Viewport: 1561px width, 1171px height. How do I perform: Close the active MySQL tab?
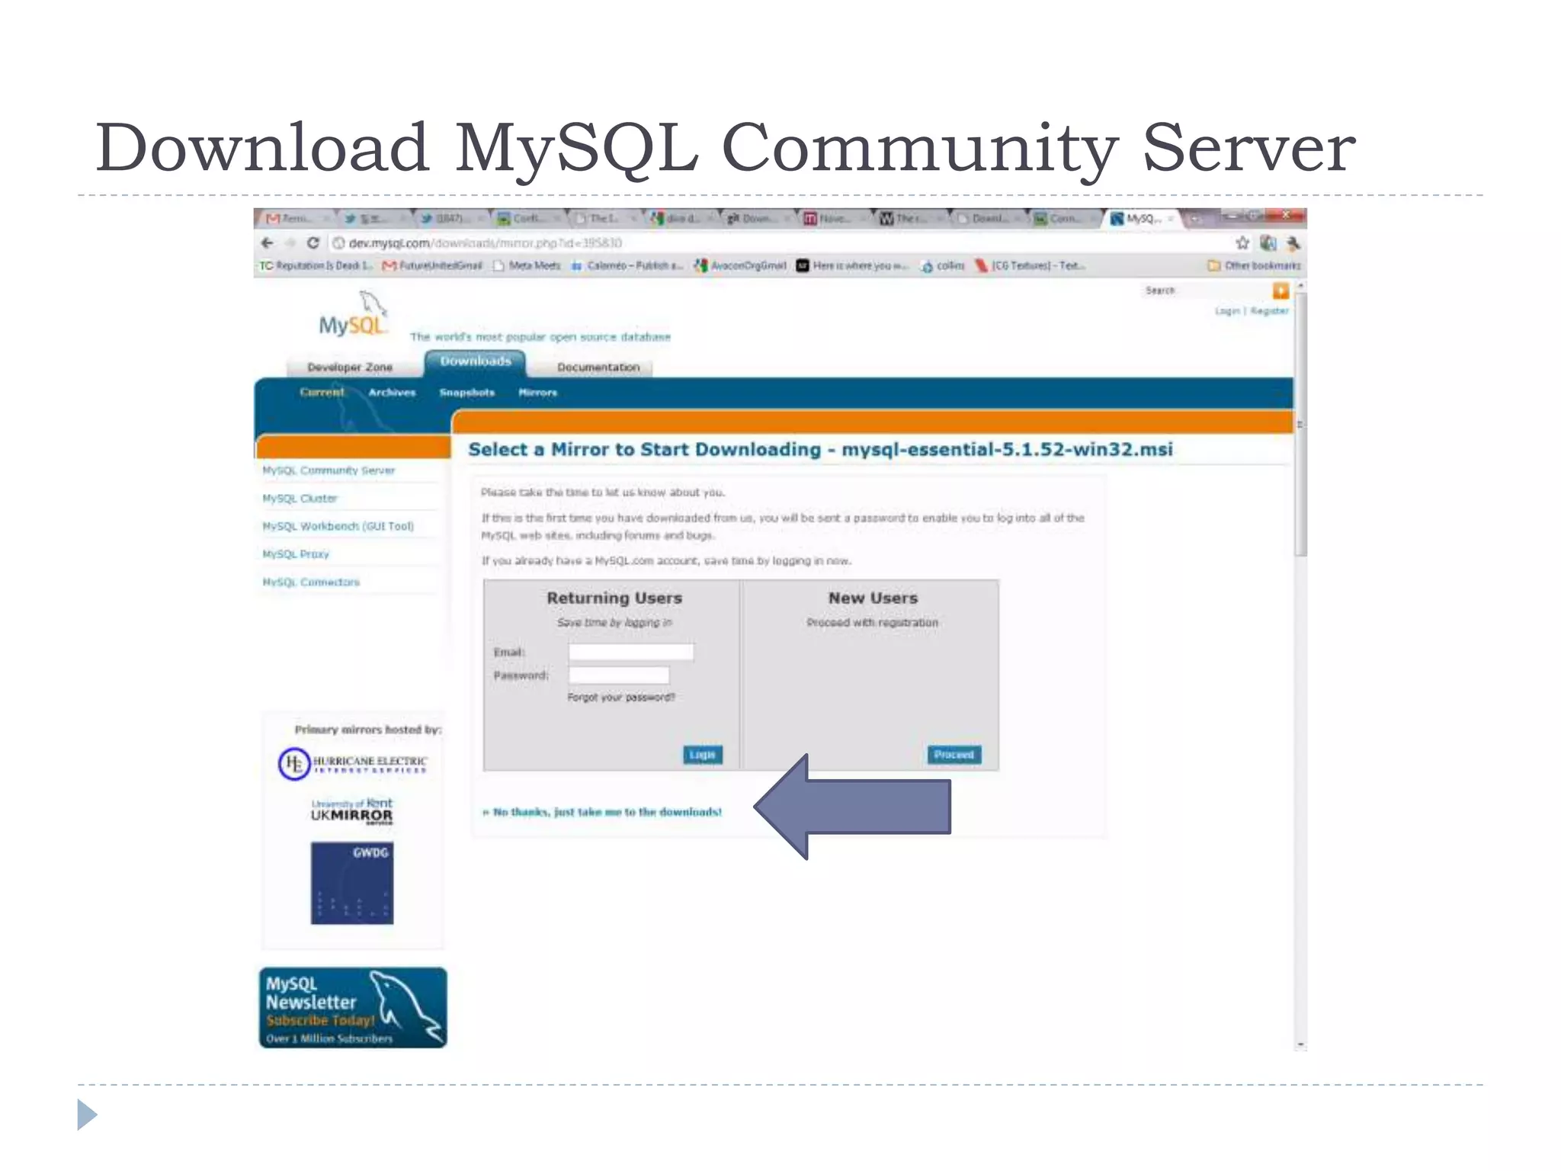1171,219
